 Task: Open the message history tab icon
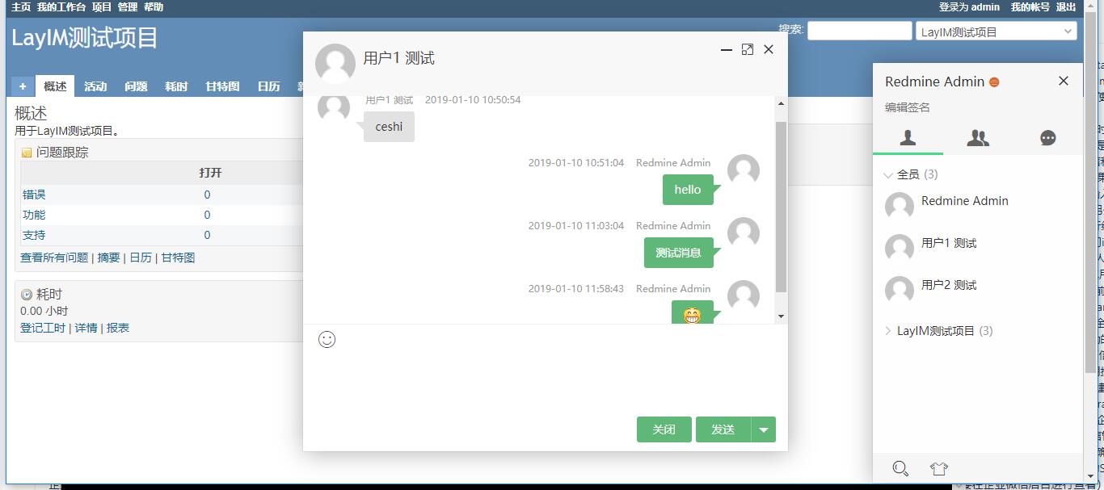pyautogui.click(x=1048, y=138)
